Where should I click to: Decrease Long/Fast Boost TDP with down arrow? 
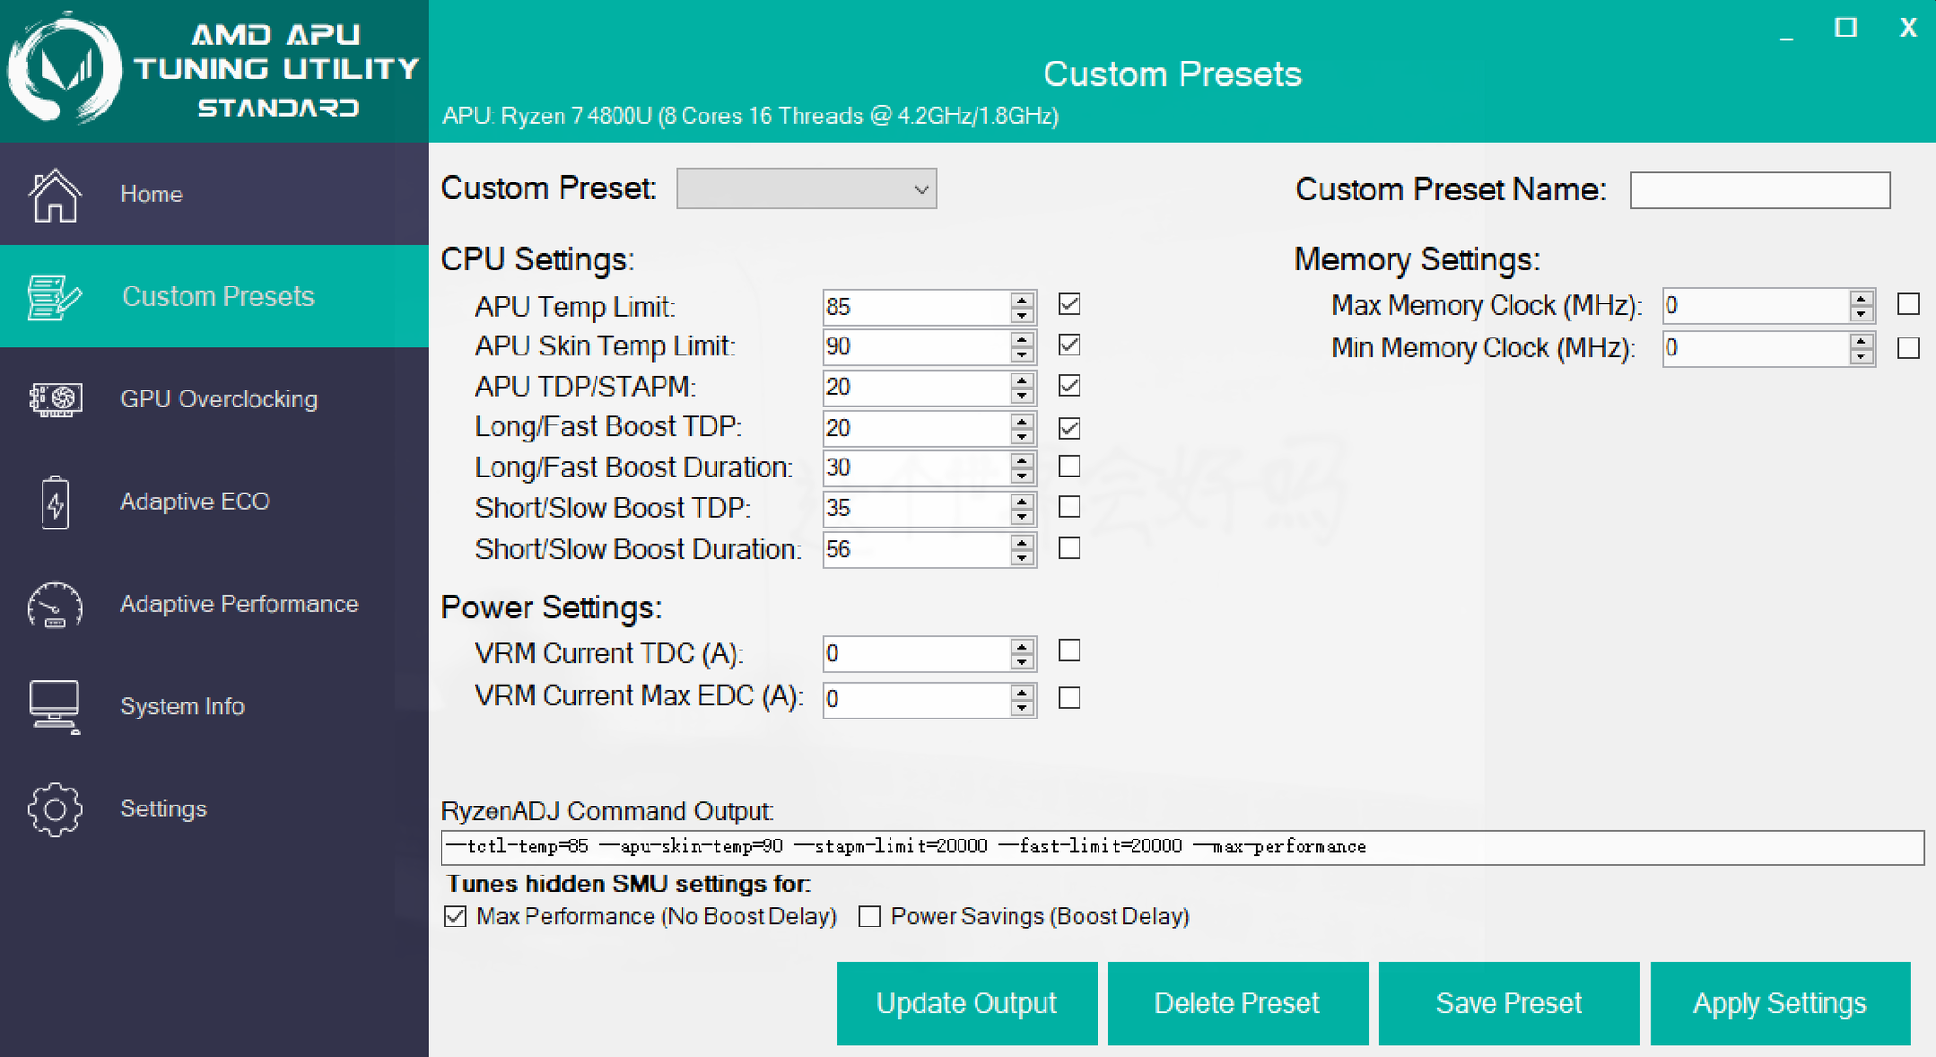click(1022, 437)
